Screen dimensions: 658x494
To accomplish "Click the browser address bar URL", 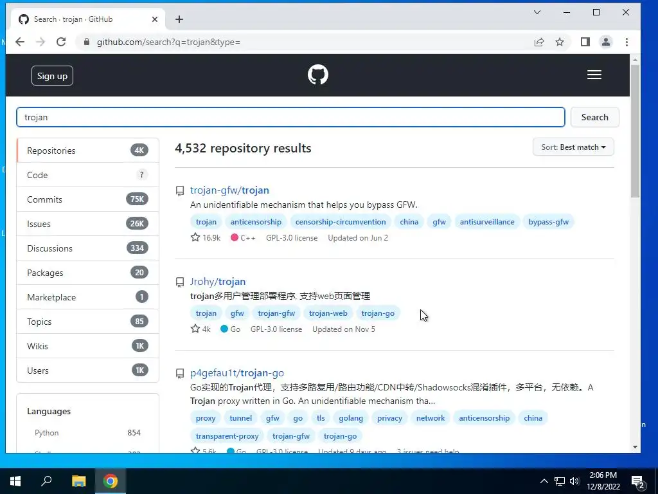I will click(x=168, y=42).
